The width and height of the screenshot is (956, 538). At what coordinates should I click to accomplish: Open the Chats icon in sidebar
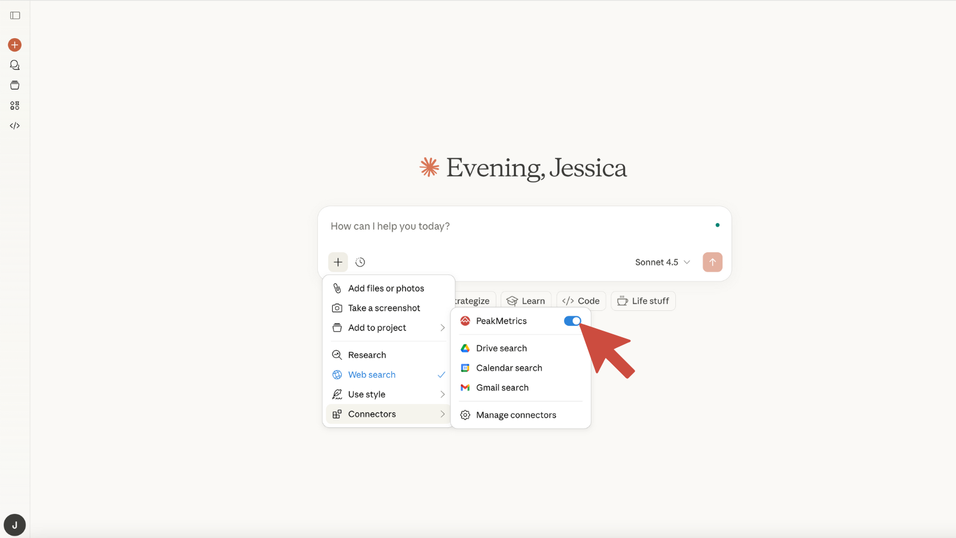[15, 65]
